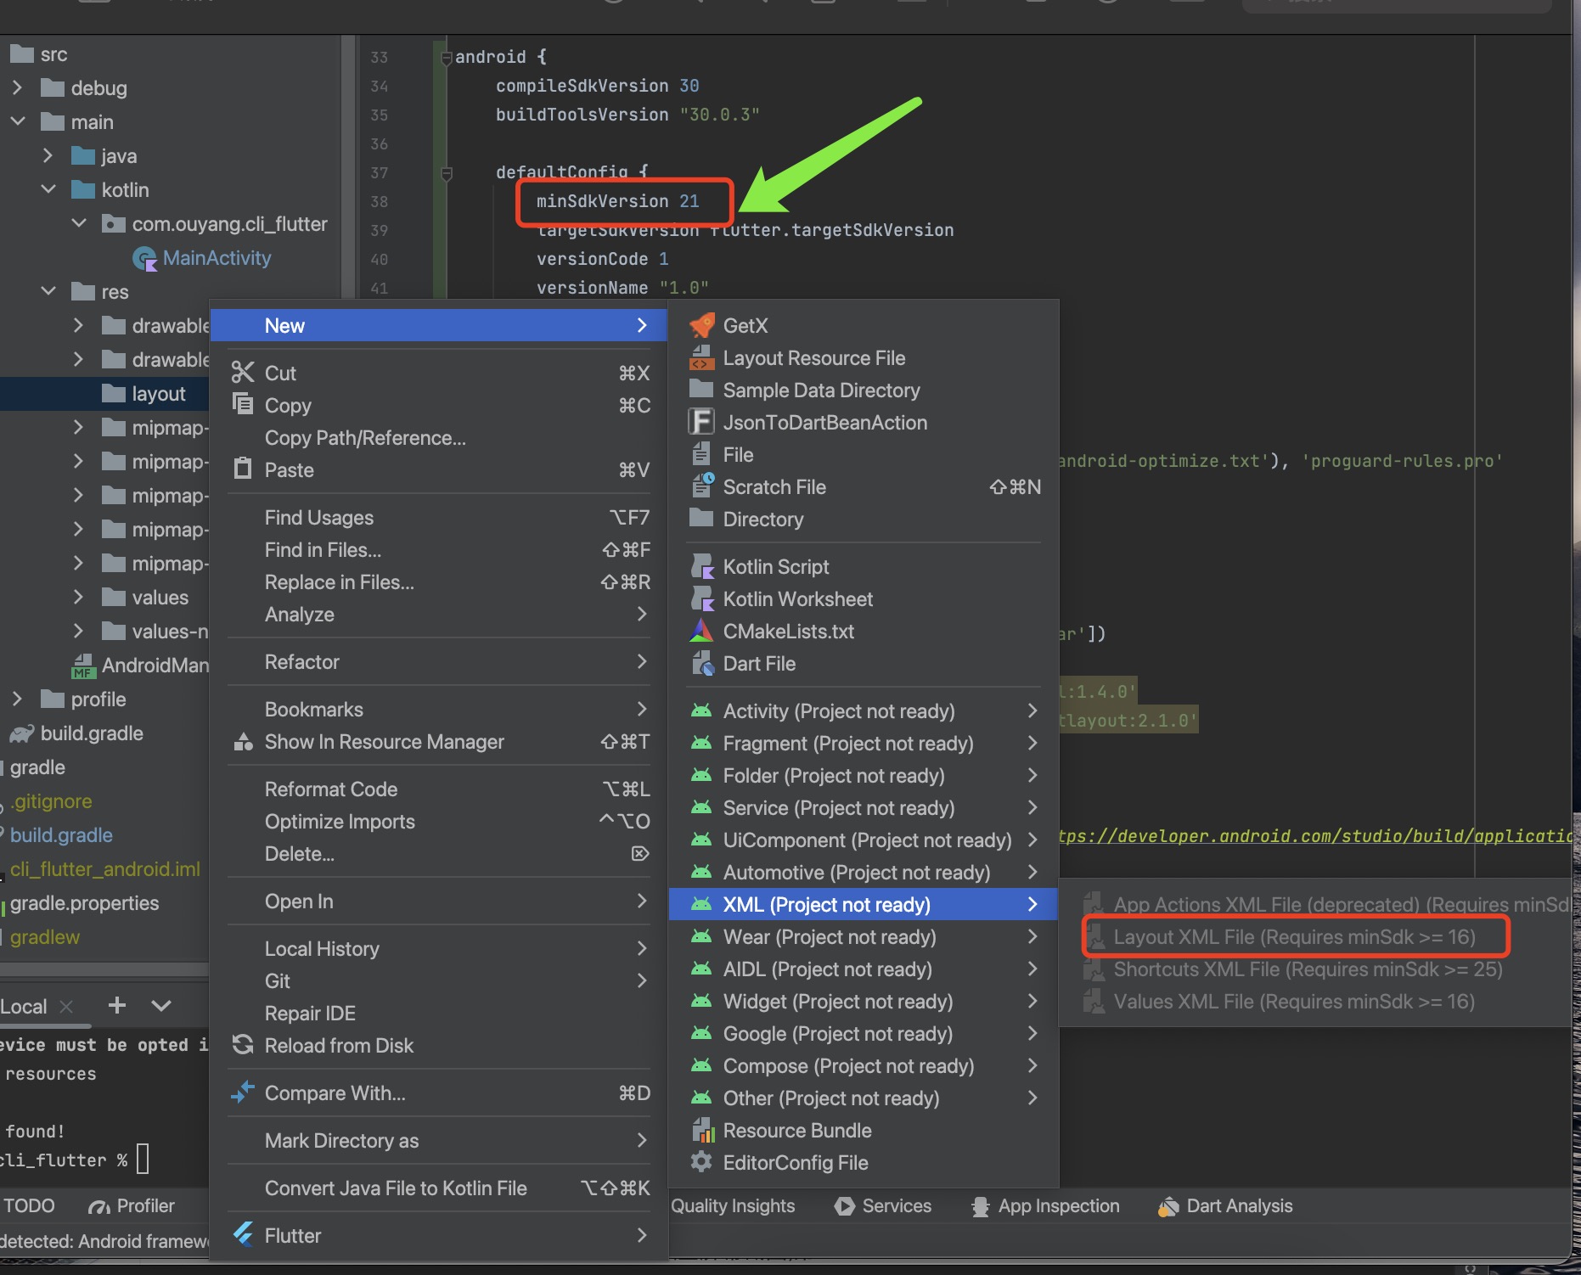Select Shortcuts XML File entry

[1308, 969]
